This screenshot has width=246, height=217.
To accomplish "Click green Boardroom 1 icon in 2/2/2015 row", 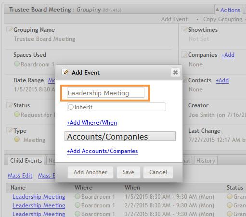I will 78,205.
